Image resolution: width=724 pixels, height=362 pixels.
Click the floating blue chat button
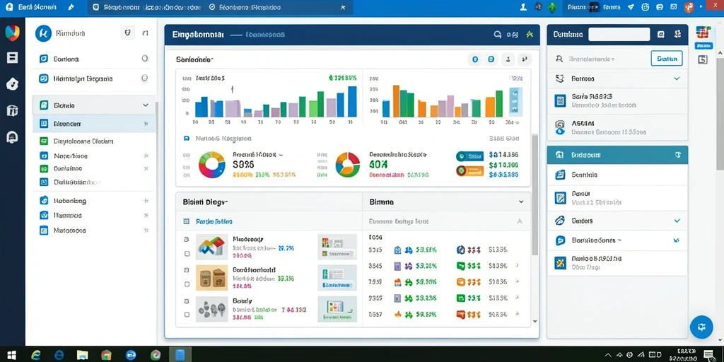pyautogui.click(x=702, y=327)
